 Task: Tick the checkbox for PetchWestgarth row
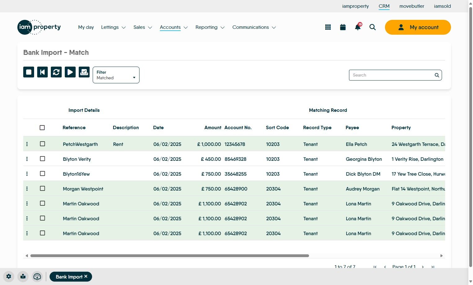42,144
